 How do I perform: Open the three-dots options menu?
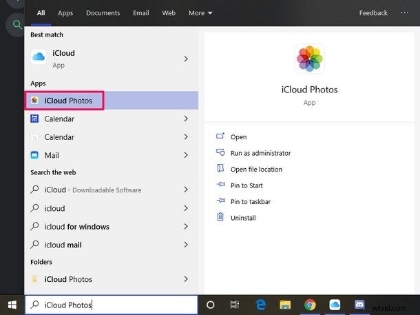[x=405, y=13]
